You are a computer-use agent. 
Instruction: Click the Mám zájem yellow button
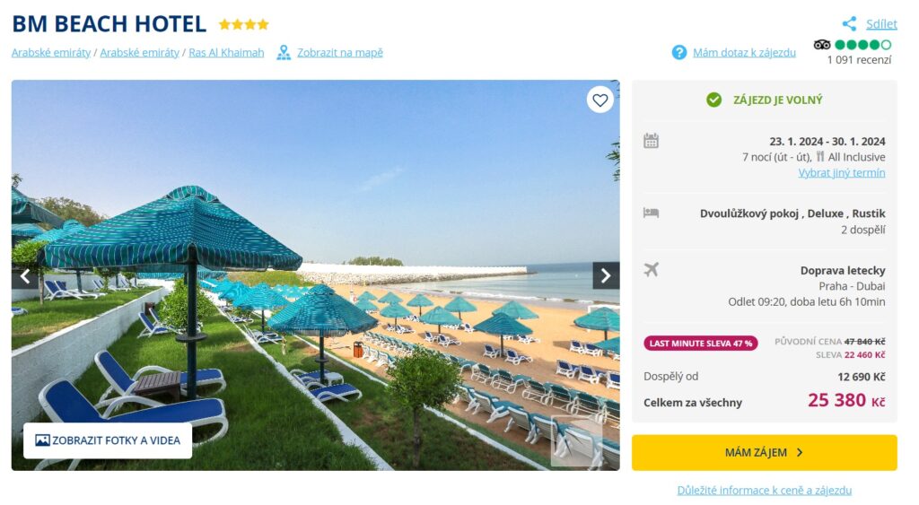click(765, 452)
